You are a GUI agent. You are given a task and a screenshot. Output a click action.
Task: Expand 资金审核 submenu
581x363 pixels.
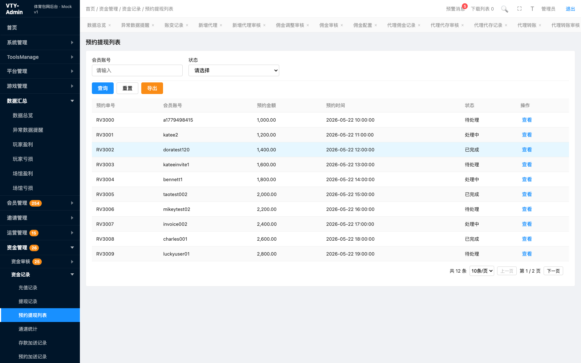pos(40,261)
